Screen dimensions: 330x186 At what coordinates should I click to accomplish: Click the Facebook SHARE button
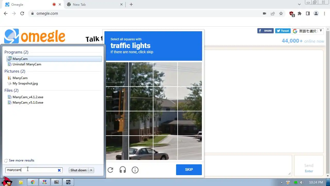click(266, 31)
